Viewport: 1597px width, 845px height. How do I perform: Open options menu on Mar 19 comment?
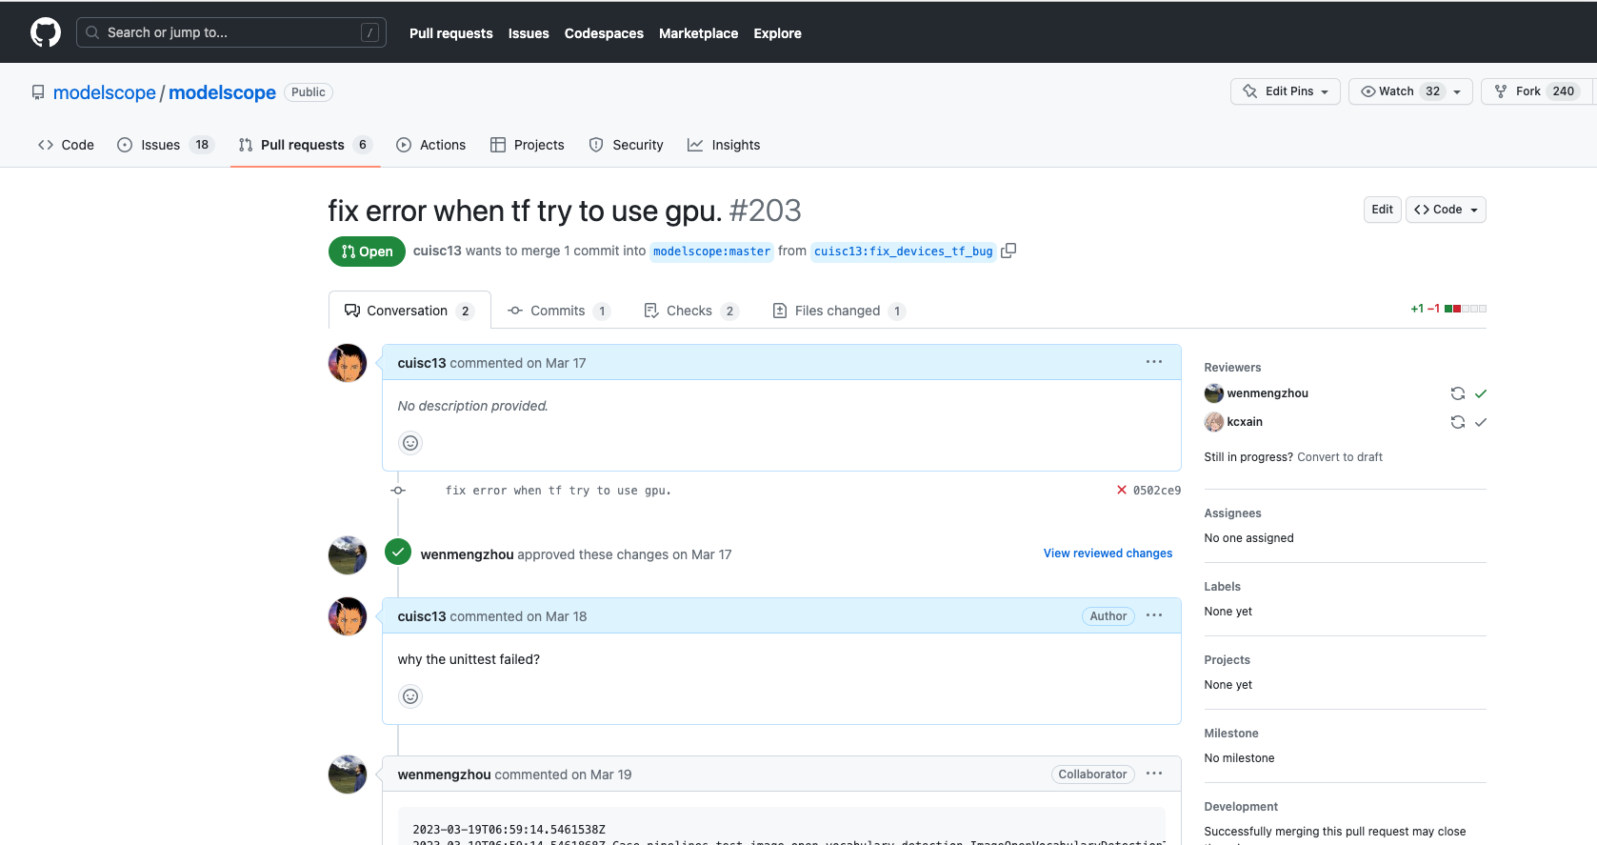tap(1154, 774)
